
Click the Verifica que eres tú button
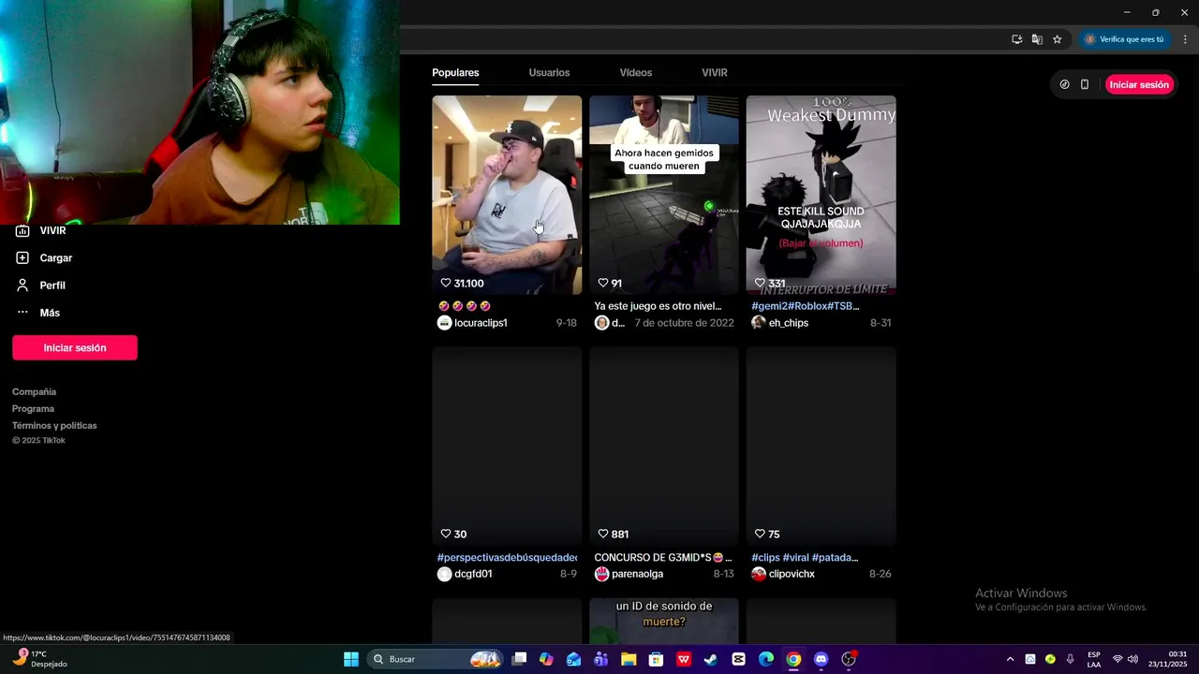[1125, 39]
